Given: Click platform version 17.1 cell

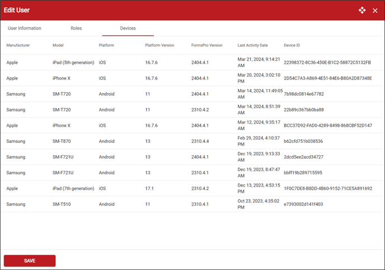Looking at the screenshot, I should pyautogui.click(x=149, y=188).
